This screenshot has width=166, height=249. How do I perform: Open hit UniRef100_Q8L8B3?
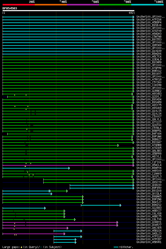149,151
